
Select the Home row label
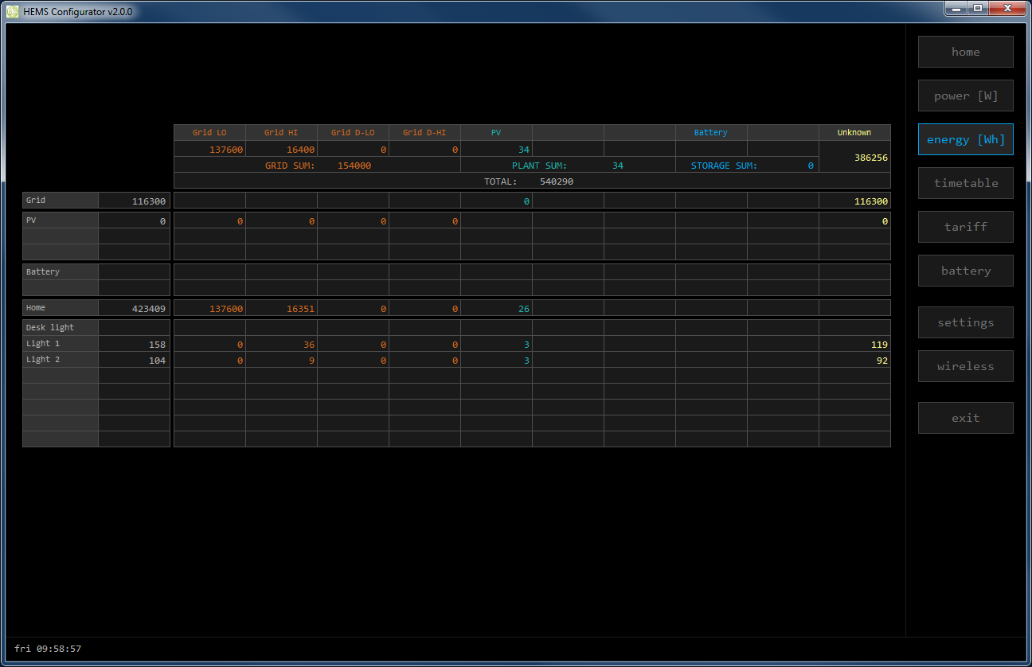point(61,308)
